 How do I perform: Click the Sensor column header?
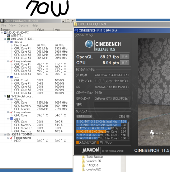coord(18,30)
